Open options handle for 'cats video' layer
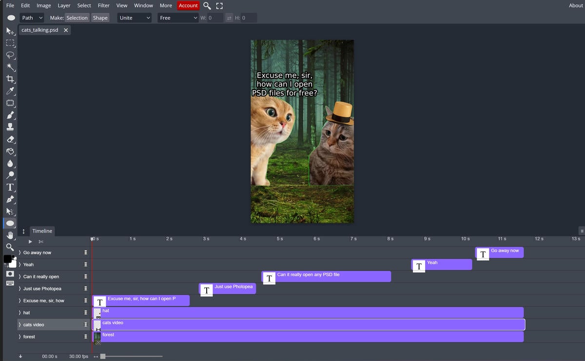This screenshot has height=361, width=585. [x=86, y=324]
